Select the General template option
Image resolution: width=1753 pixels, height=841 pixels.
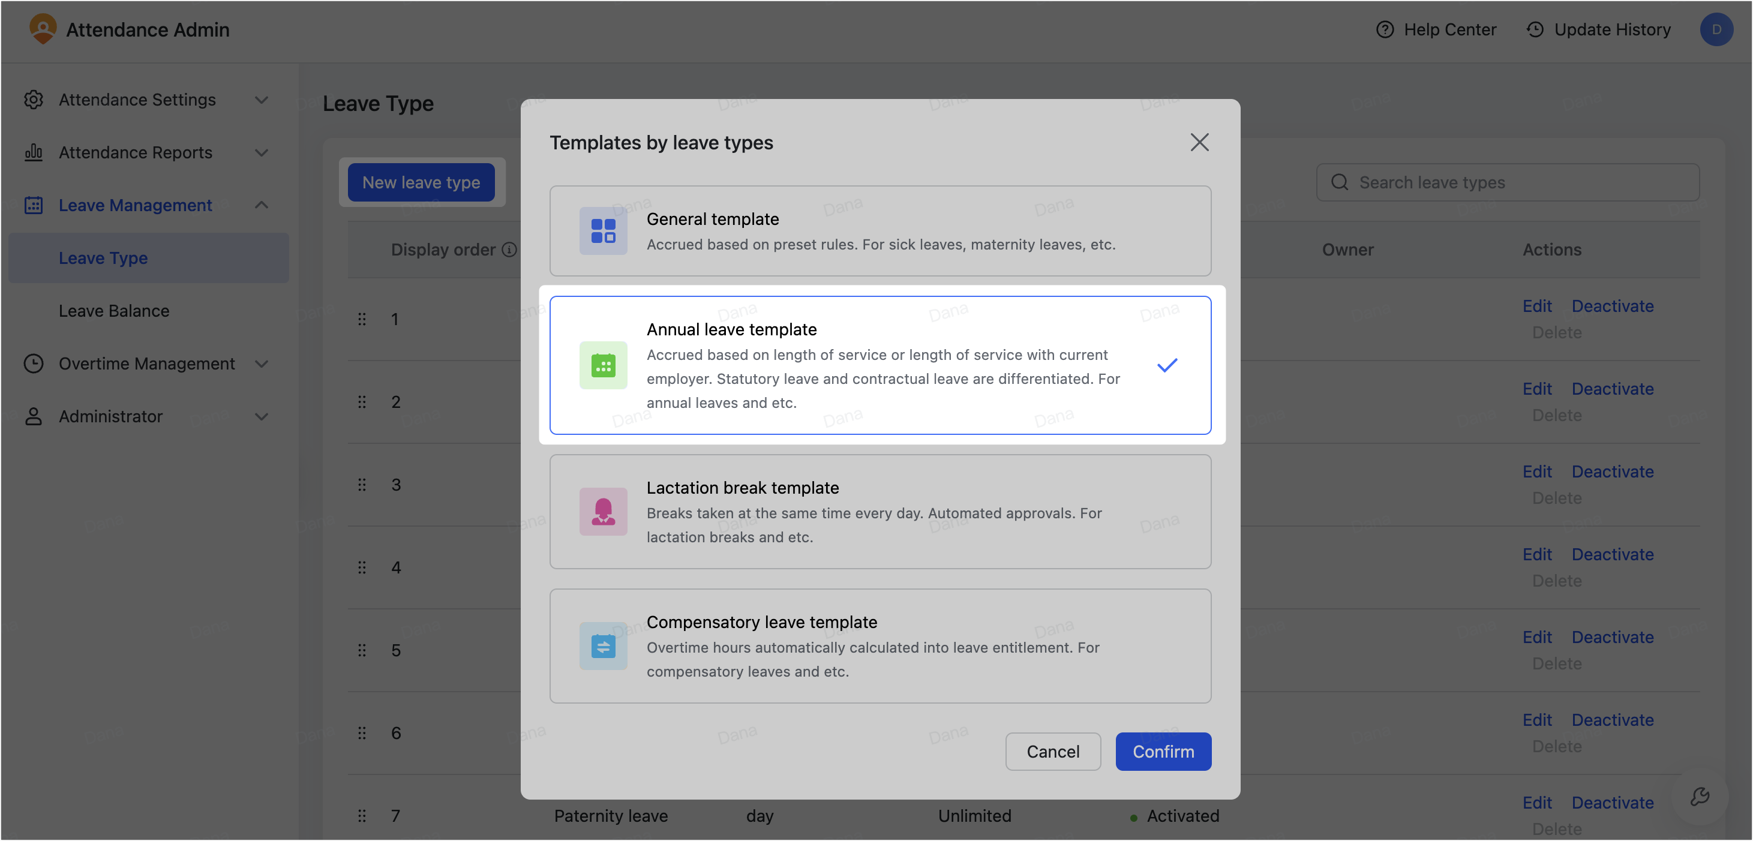[880, 231]
